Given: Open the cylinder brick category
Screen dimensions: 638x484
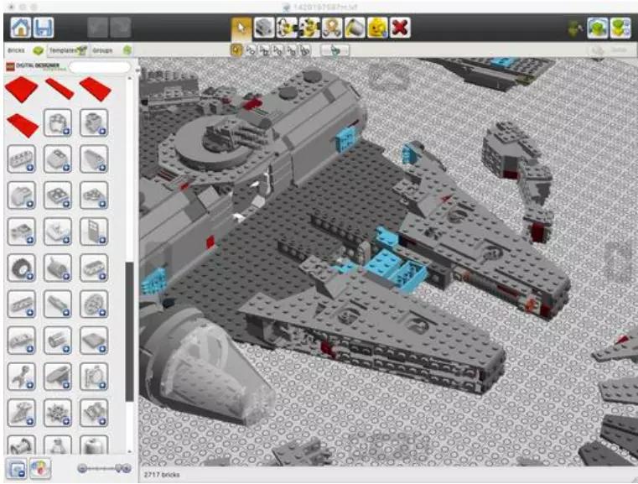Looking at the screenshot, I should 57,341.
